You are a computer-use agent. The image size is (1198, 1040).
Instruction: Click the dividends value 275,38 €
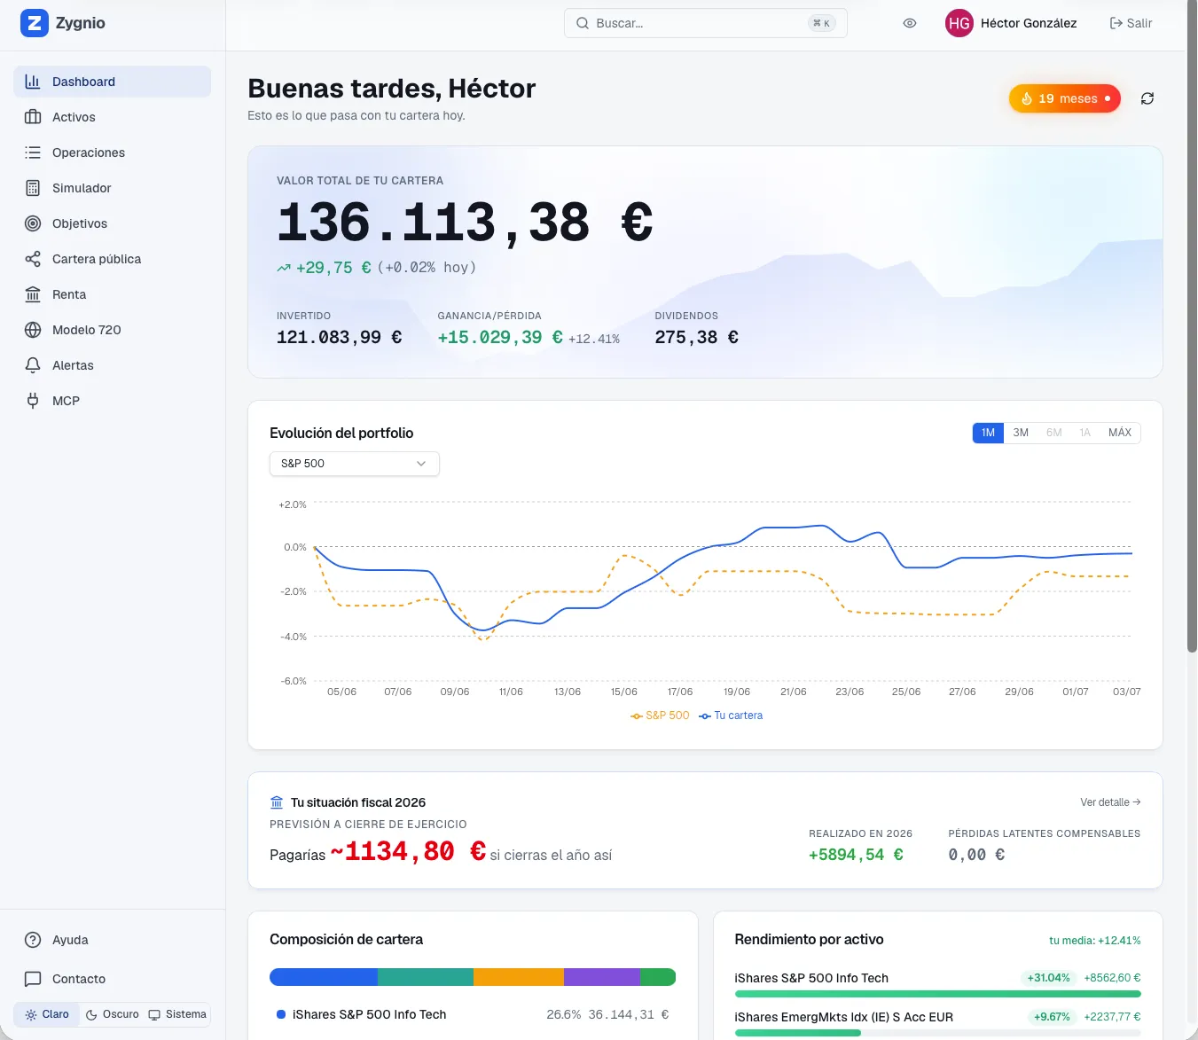pos(697,337)
